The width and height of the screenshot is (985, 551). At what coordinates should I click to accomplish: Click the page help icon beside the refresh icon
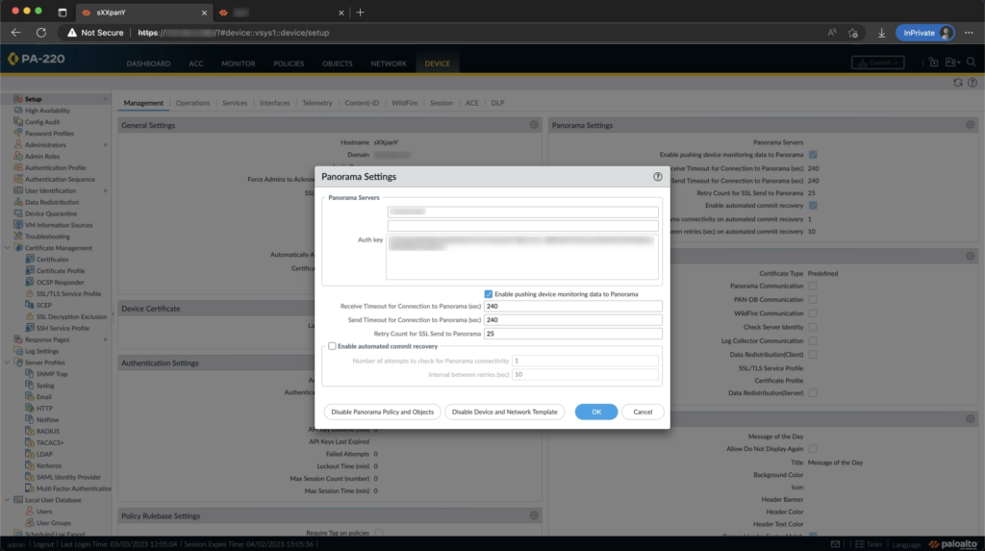972,83
